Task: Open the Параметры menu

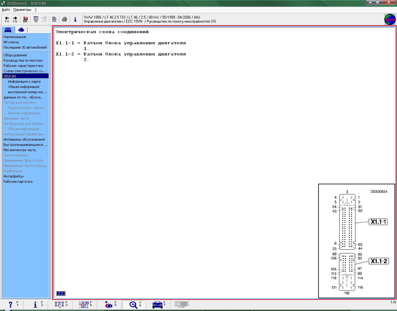Action: 22,10
